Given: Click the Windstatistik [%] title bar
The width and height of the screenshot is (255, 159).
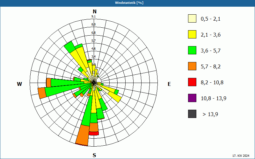Looking at the screenshot, I should click(x=127, y=3).
